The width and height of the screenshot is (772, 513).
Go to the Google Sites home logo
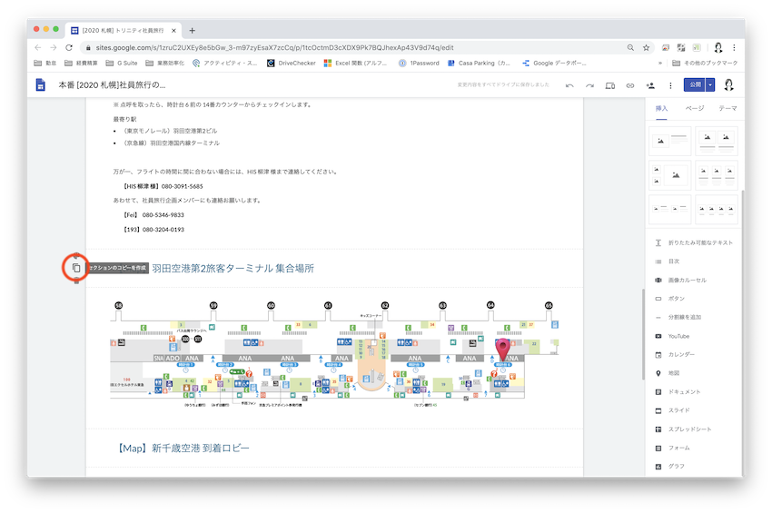pos(41,84)
